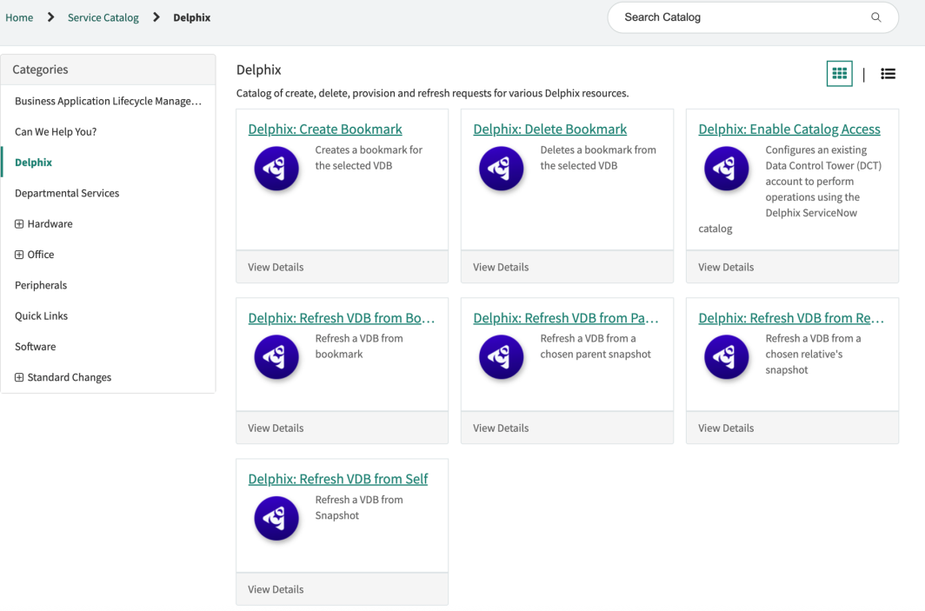Click the Delphix icon in Refresh VDB from Self card
Image resolution: width=925 pixels, height=611 pixels.
click(276, 518)
